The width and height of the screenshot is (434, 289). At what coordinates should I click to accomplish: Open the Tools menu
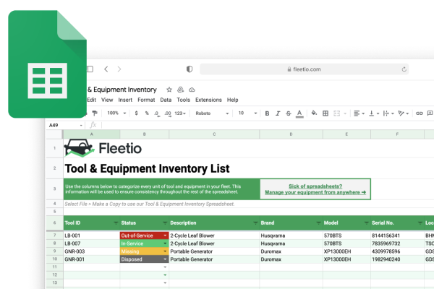pyautogui.click(x=183, y=100)
